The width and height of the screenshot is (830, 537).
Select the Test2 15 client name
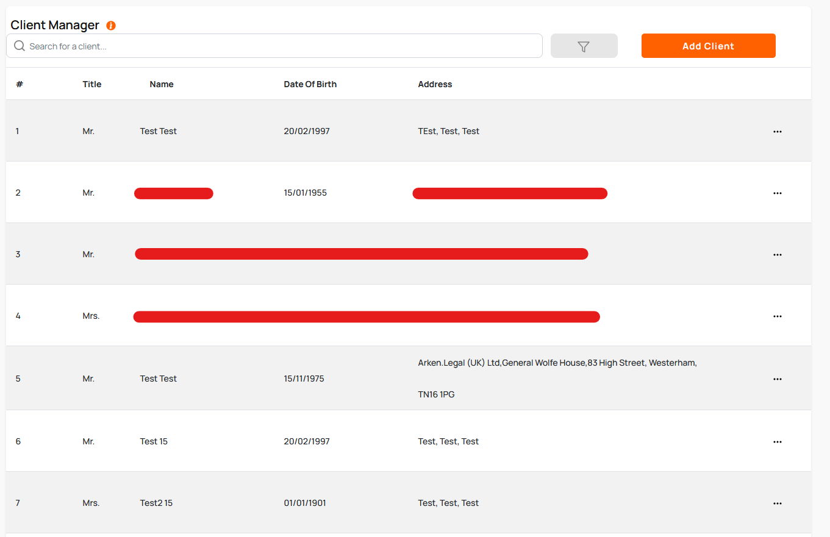point(156,503)
